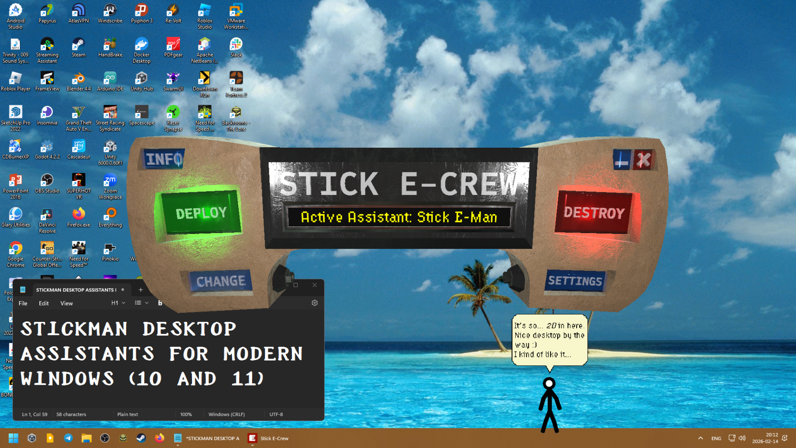Add a new Notepad tab

tap(141, 290)
